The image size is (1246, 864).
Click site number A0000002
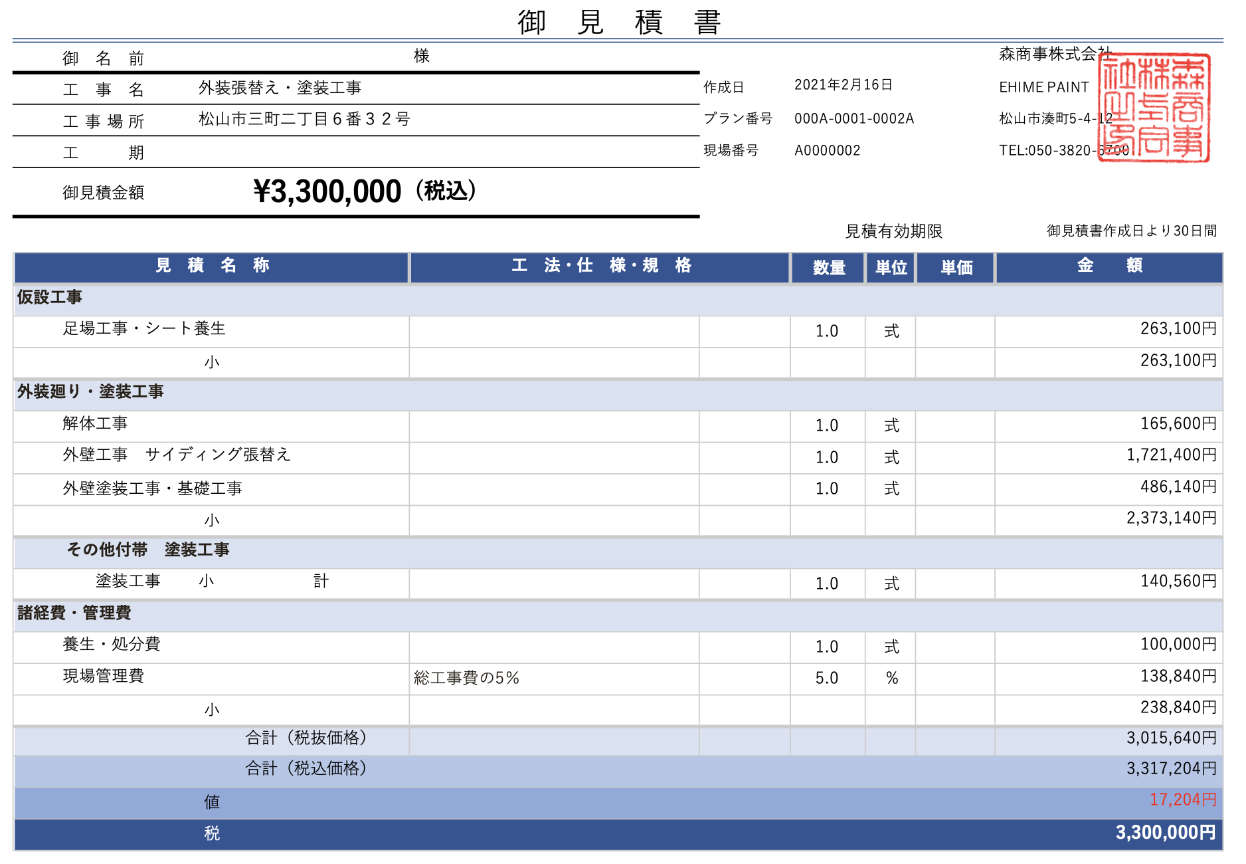828,150
